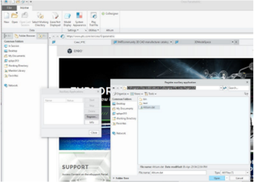The image size is (254, 182).
Task: Select Desktop in Register dialog folders
Action: (119, 104)
